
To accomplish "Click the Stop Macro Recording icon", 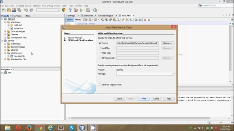I will click(149, 20).
